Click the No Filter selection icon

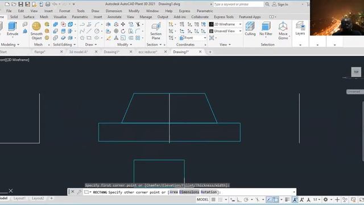266,29
